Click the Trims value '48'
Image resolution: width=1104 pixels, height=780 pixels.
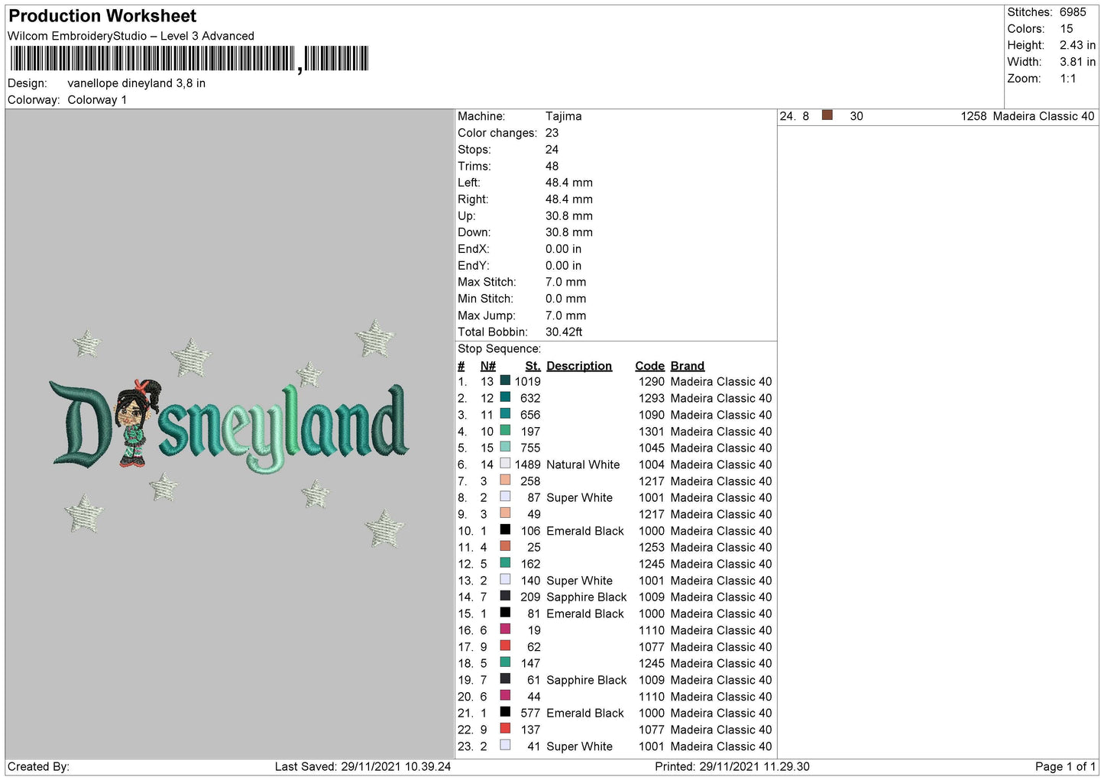552,166
